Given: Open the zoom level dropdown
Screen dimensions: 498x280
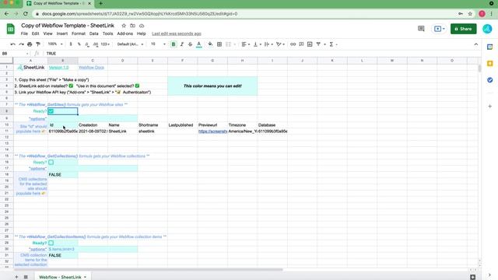Looking at the screenshot, I should [55, 44].
